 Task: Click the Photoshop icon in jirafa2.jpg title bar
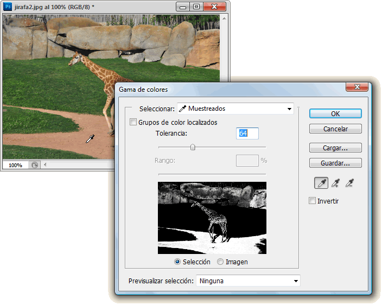[8, 7]
